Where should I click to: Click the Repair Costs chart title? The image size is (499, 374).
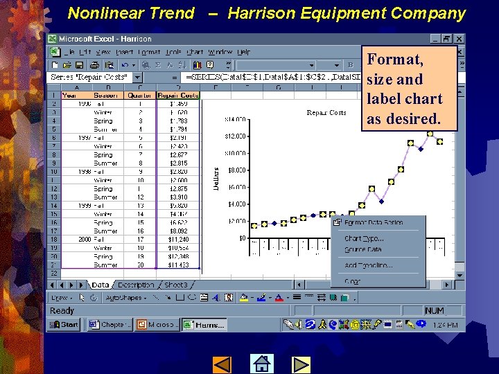(326, 113)
